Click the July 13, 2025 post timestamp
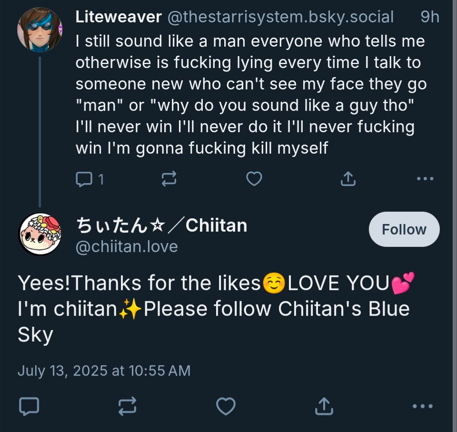This screenshot has height=432, width=457. click(104, 370)
